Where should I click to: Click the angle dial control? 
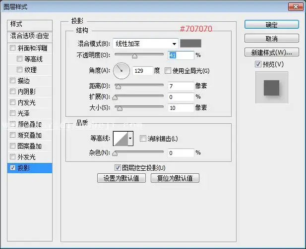122,70
